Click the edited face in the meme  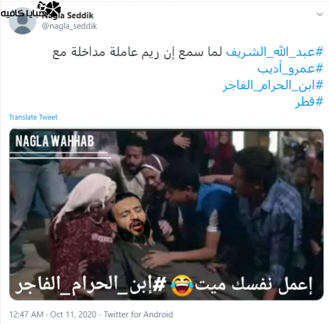click(x=130, y=218)
